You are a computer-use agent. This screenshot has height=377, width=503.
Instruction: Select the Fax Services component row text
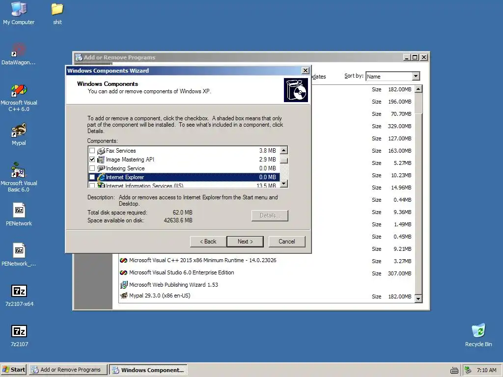point(121,151)
